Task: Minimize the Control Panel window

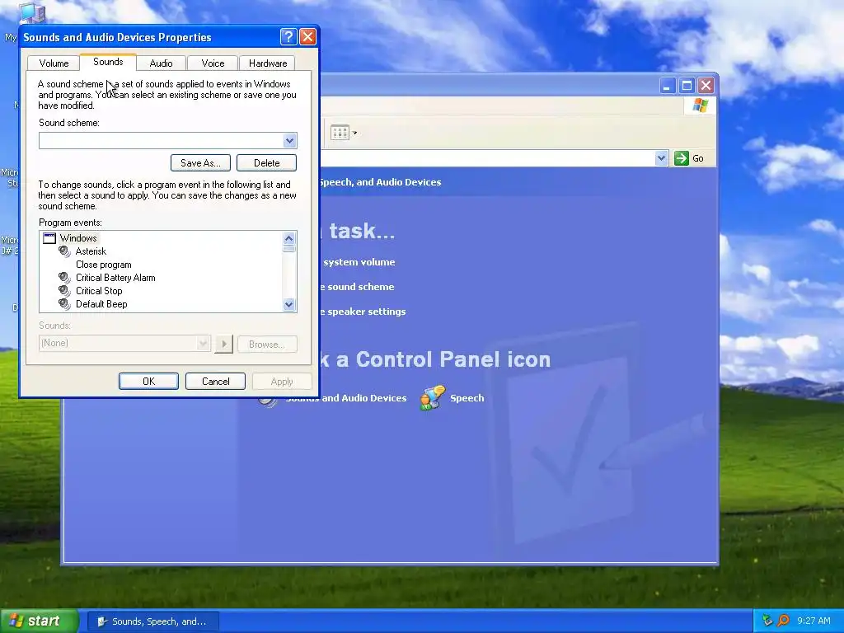Action: tap(667, 86)
